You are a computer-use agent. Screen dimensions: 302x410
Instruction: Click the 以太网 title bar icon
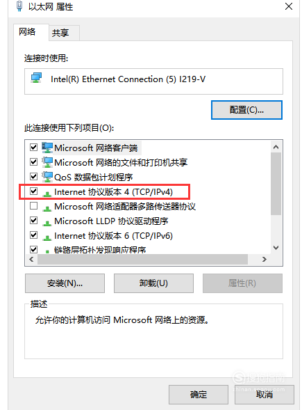tap(19, 6)
